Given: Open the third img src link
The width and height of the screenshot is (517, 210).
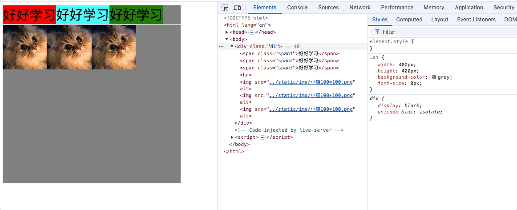Looking at the screenshot, I should tap(311, 109).
